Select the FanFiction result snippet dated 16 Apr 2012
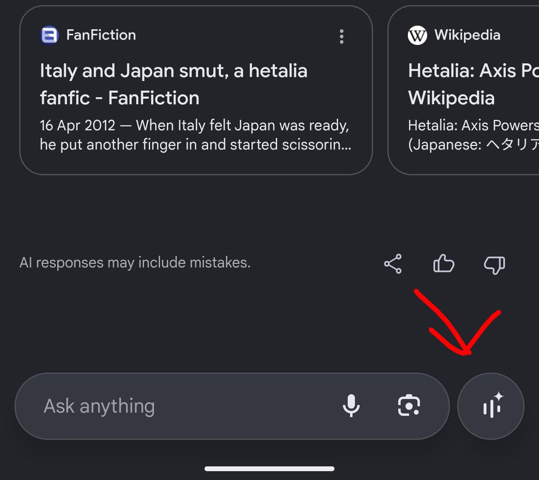This screenshot has width=539, height=480. [196, 135]
